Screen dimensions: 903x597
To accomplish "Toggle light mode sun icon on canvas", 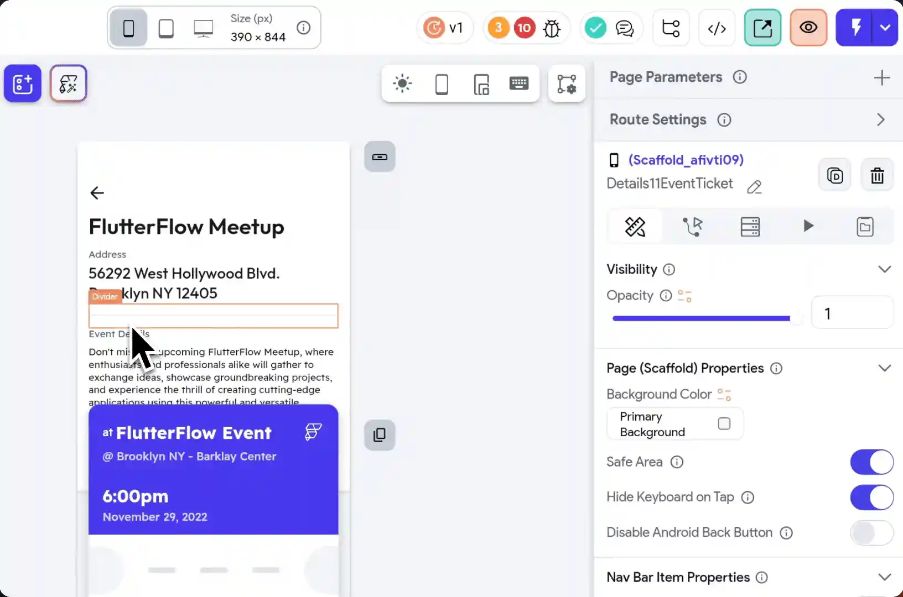I will coord(402,84).
